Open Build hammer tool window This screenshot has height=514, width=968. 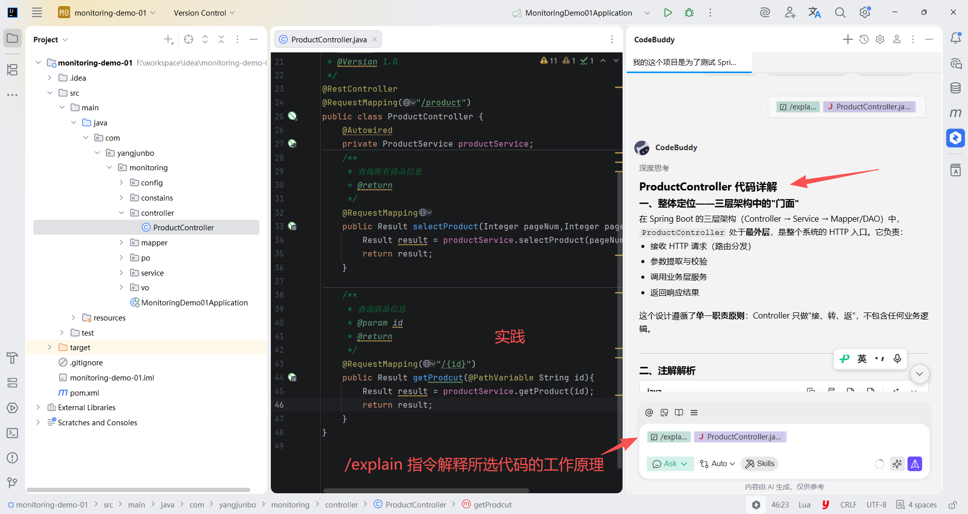(12, 358)
